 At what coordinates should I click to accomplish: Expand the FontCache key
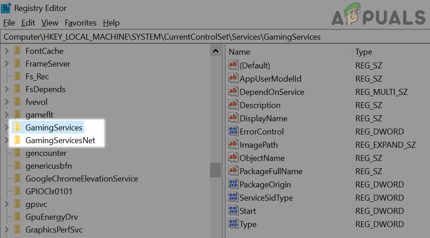pyautogui.click(x=7, y=51)
